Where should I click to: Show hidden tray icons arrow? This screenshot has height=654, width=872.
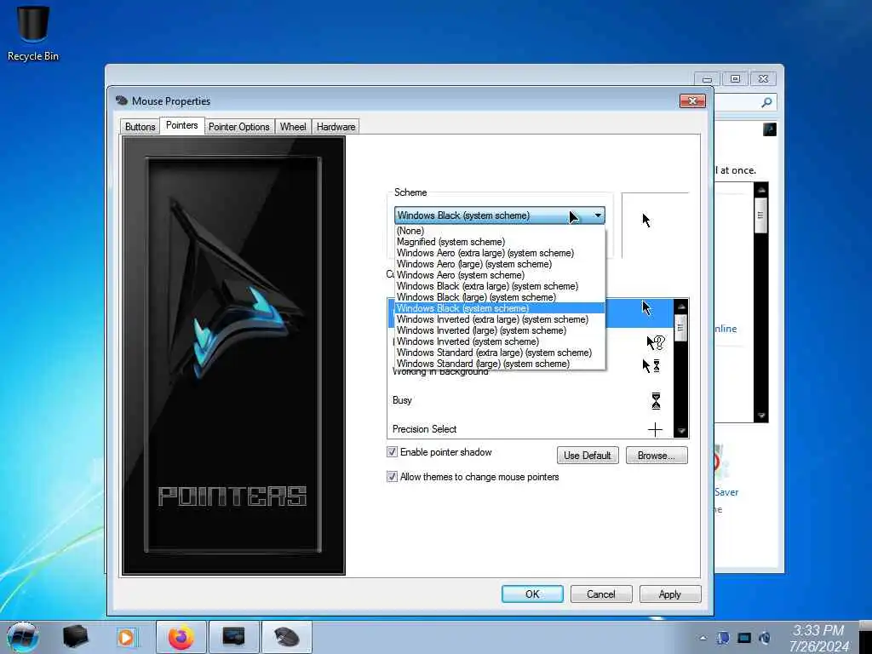point(703,638)
